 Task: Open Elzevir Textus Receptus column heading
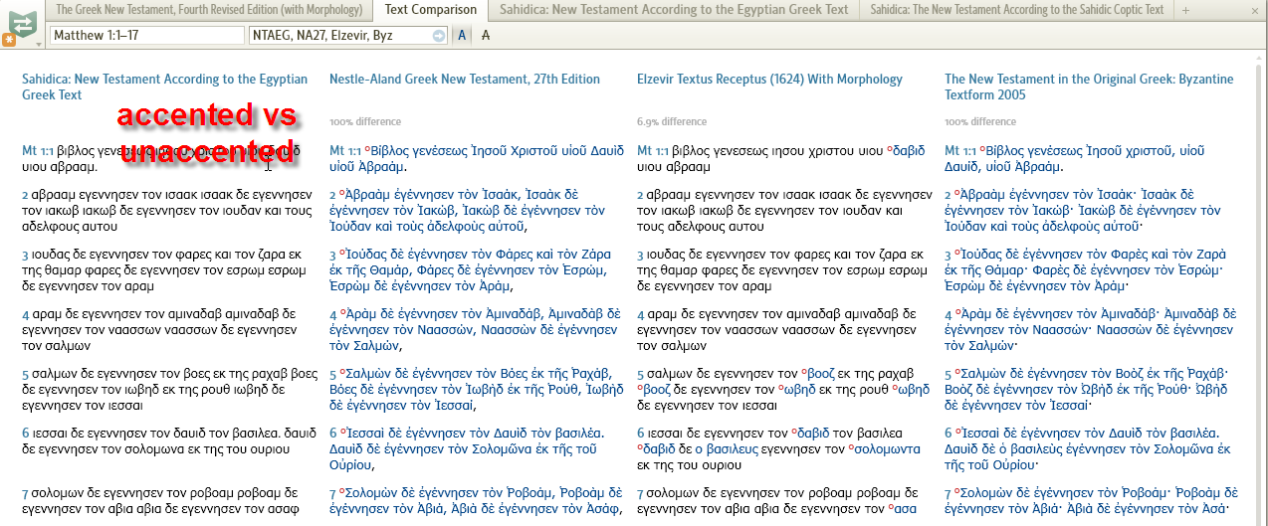coord(769,80)
